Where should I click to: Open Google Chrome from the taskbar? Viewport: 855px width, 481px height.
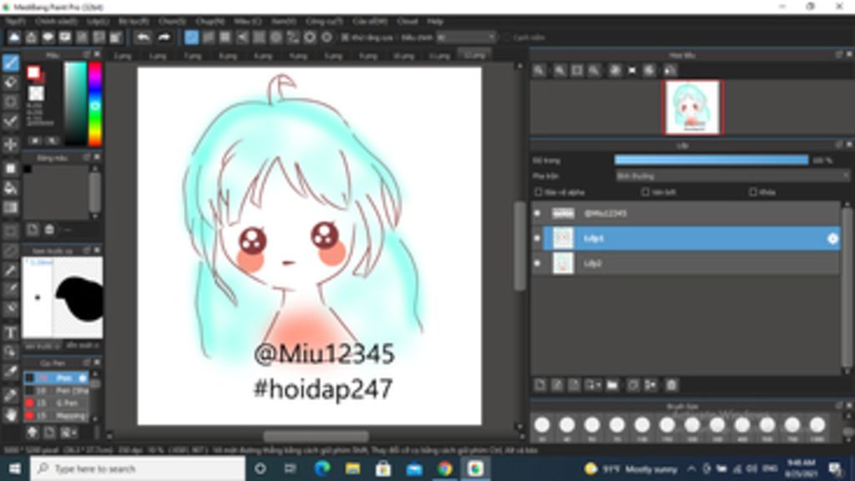tap(444, 469)
